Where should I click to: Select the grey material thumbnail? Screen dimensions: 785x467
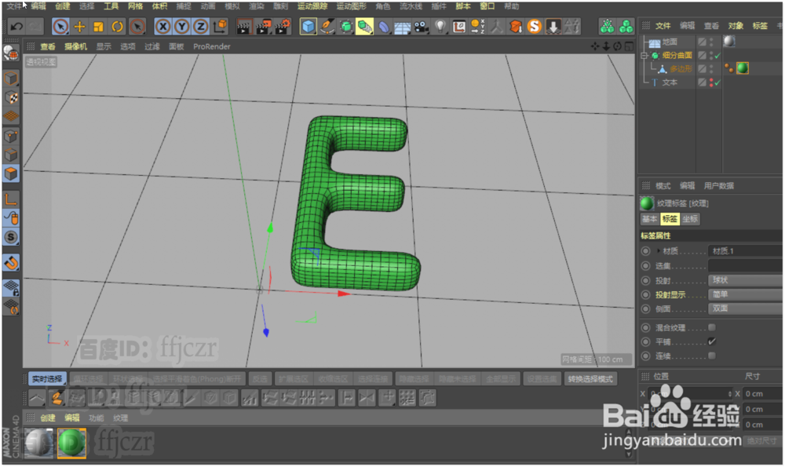[x=39, y=443]
